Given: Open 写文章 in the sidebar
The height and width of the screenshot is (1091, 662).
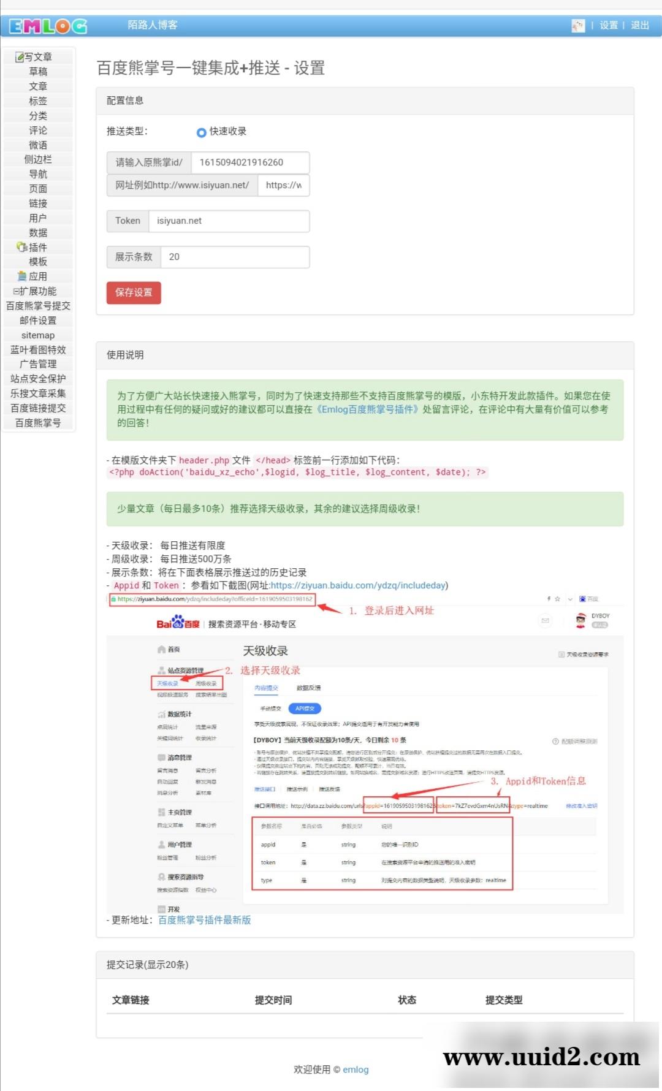Looking at the screenshot, I should [x=38, y=57].
